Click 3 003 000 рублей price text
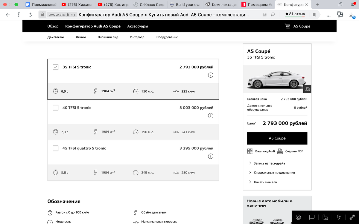Screen dimensions: 359x224 tap(197, 108)
